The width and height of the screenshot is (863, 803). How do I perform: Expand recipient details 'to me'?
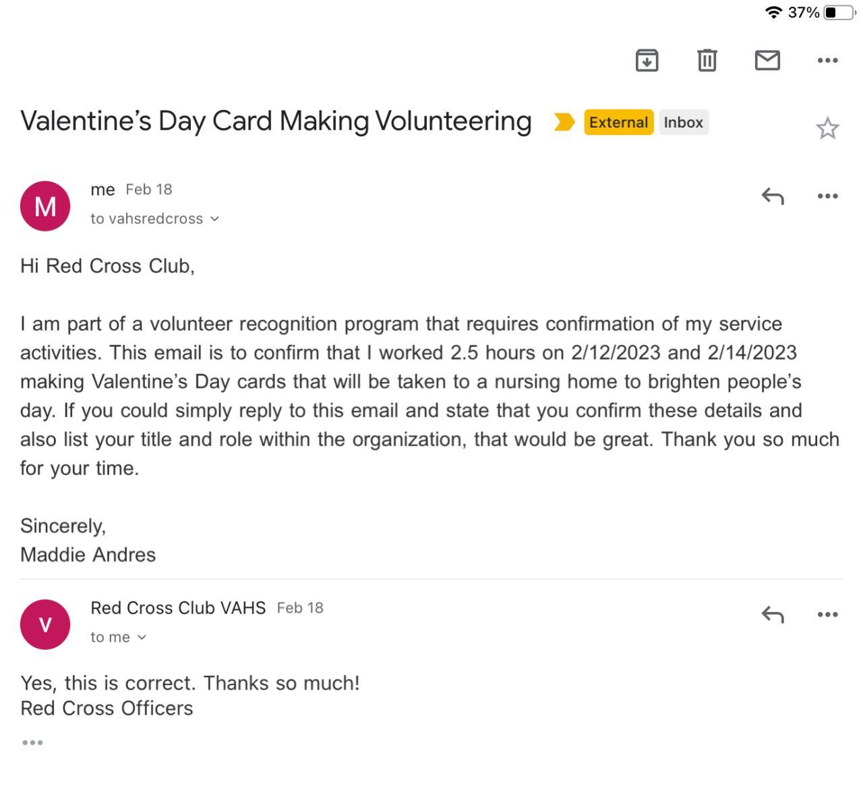(119, 637)
